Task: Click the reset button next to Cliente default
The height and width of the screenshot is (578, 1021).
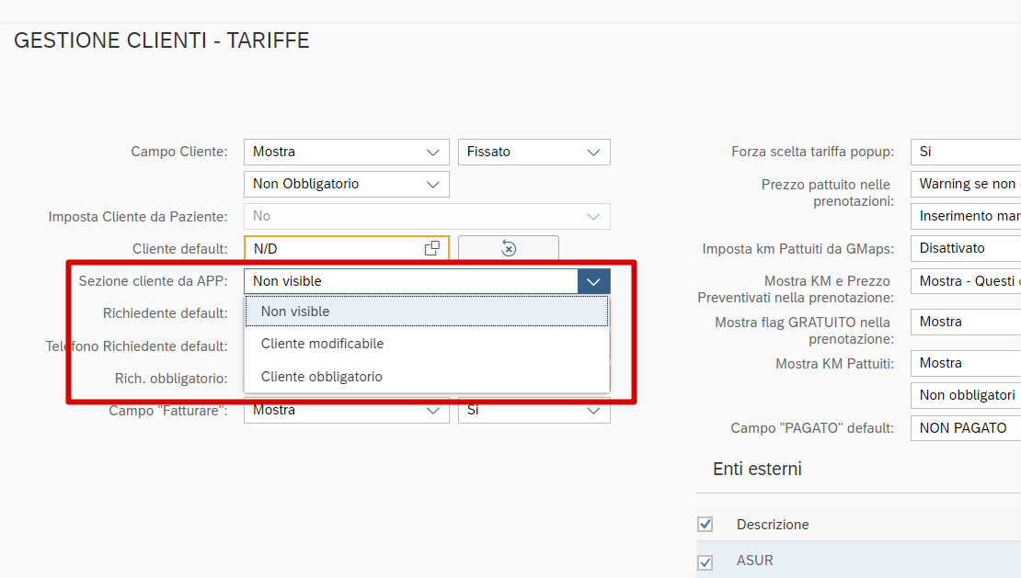Action: coord(508,248)
